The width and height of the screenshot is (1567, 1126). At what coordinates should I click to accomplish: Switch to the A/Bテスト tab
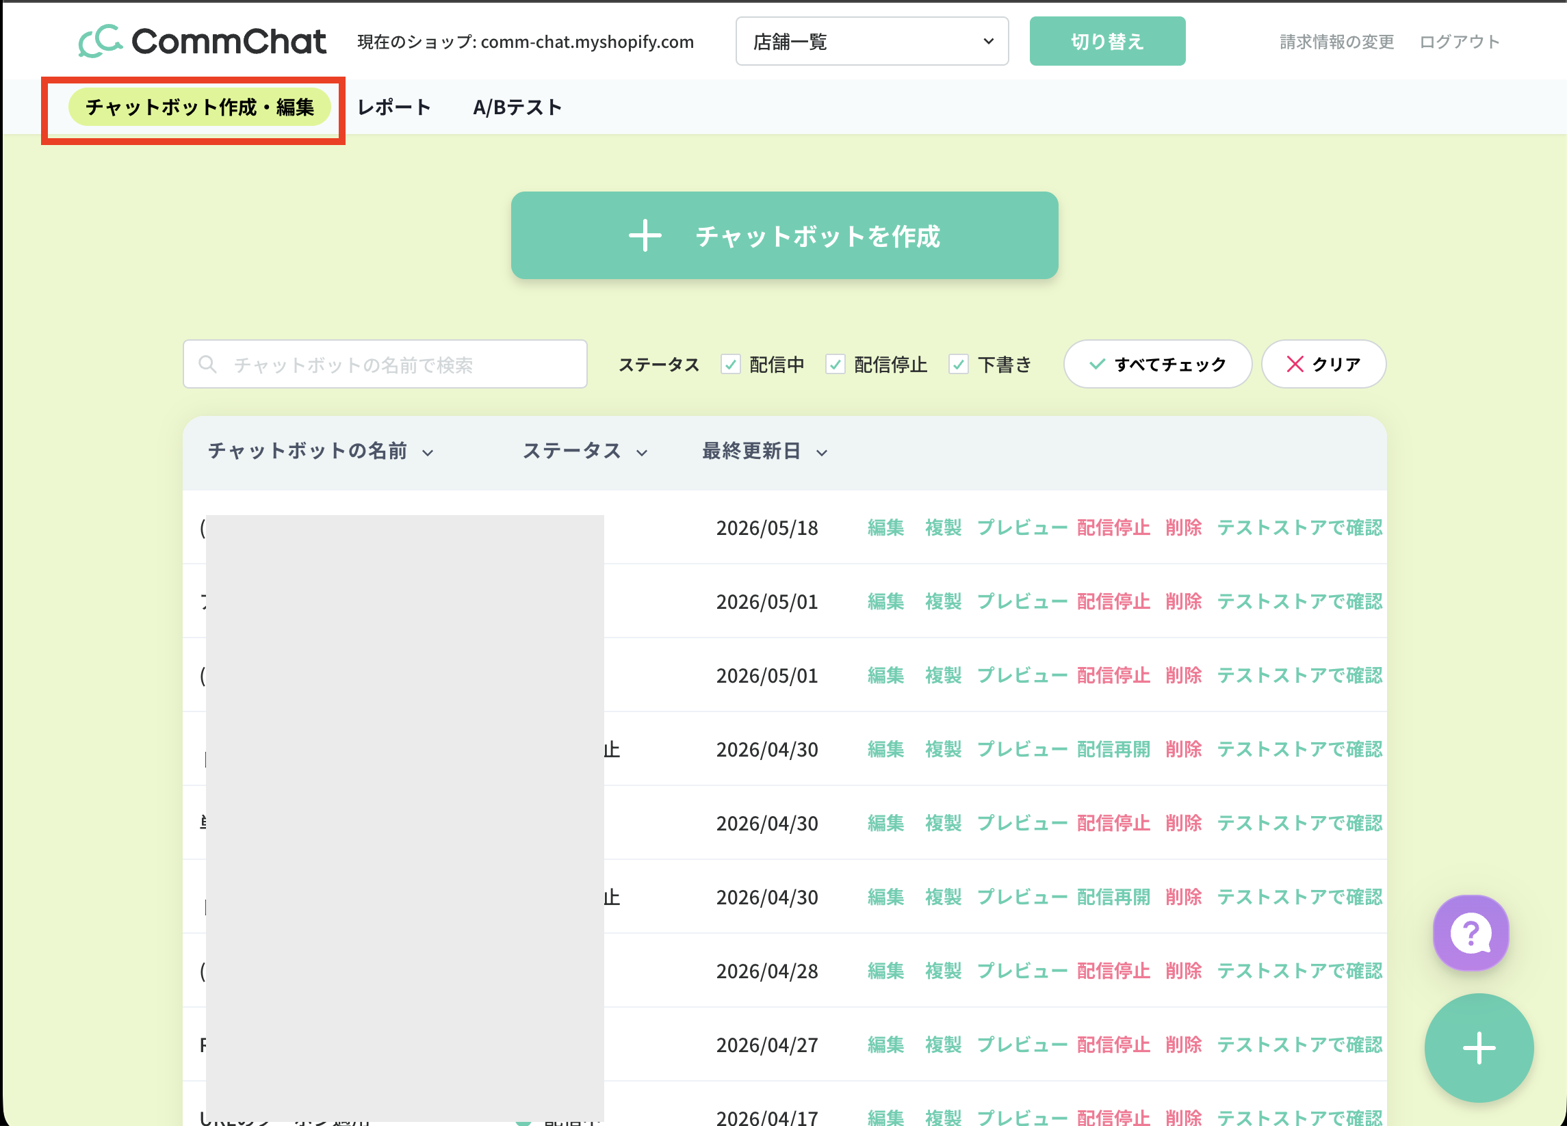[x=517, y=107]
